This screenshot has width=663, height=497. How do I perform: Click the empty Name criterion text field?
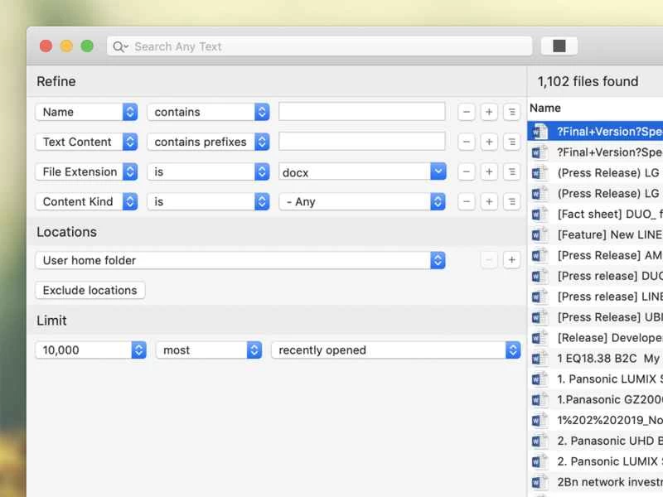[361, 111]
